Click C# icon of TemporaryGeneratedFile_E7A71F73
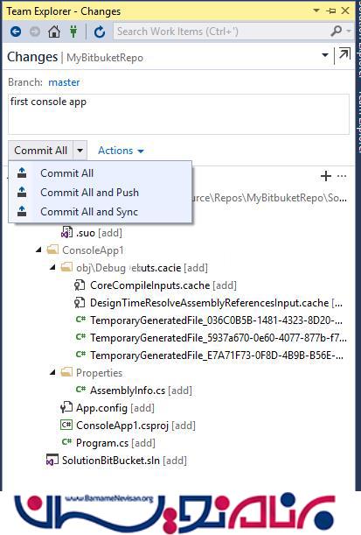The image size is (361, 535). [x=80, y=355]
